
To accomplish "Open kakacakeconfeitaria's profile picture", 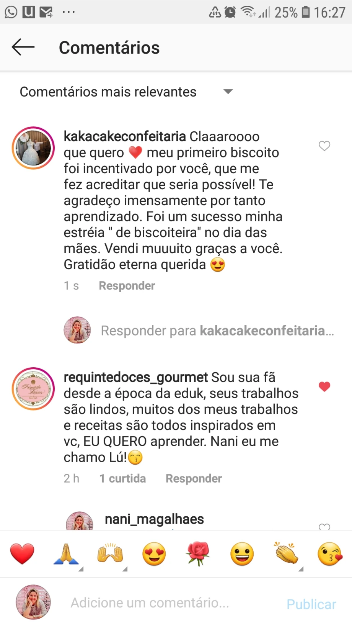I will pyautogui.click(x=33, y=148).
